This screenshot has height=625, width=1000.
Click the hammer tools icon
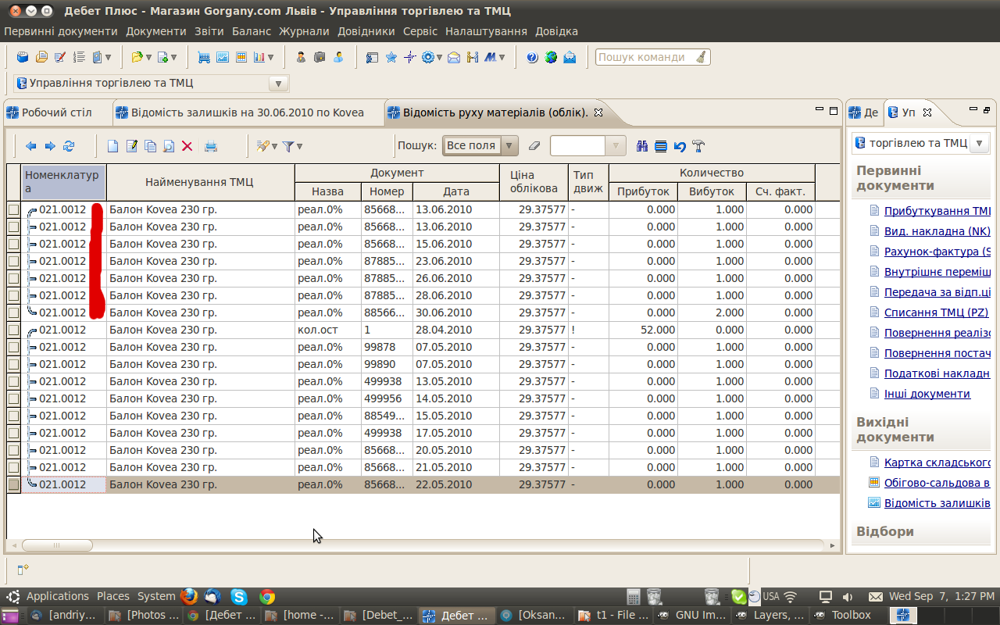pyautogui.click(x=698, y=146)
